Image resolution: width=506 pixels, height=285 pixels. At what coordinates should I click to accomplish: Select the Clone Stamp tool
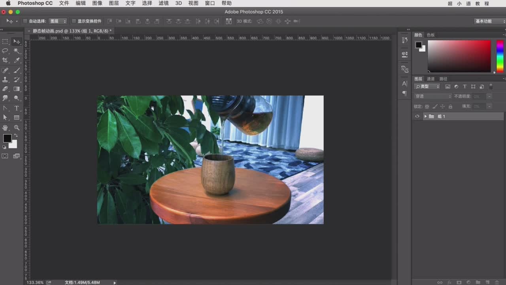5,80
